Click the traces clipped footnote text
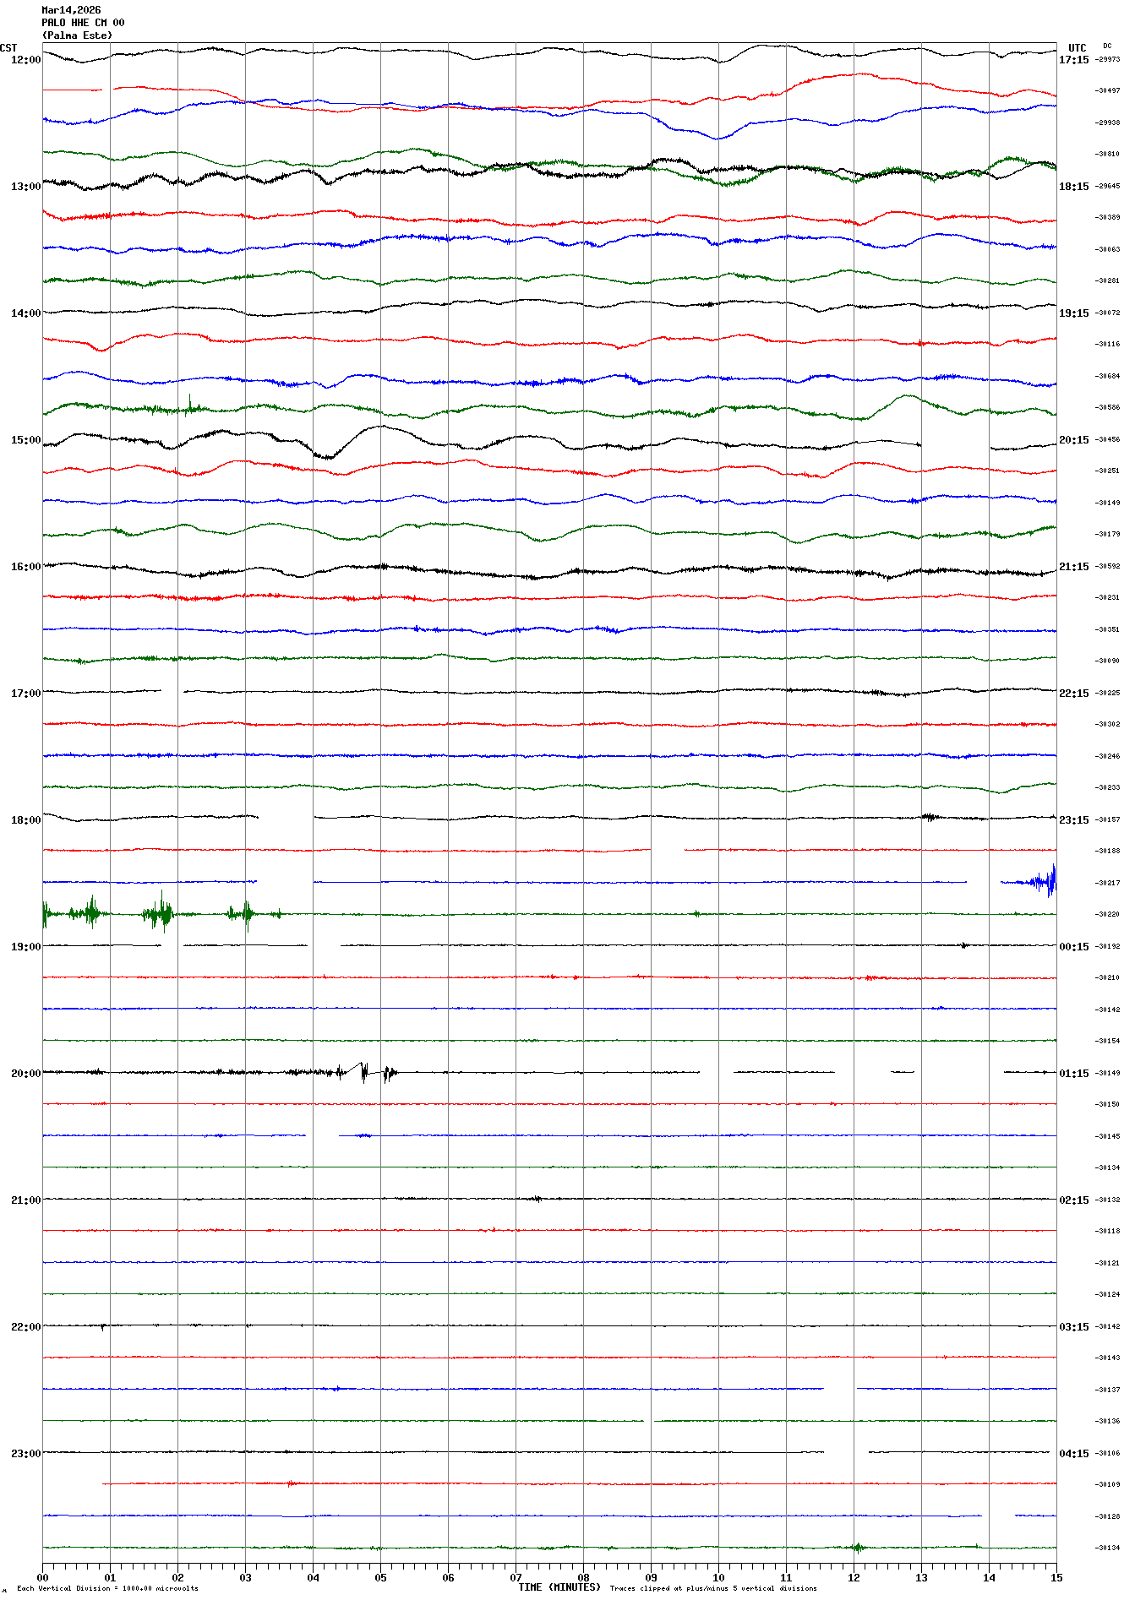Image resolution: width=1124 pixels, height=1600 pixels. point(713,1589)
